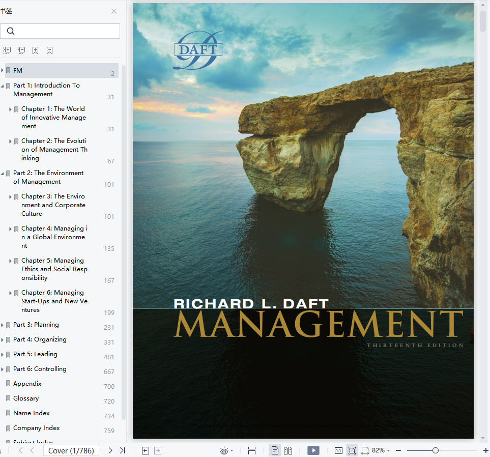
Task: Add a new bookmark icon
Action: [x=35, y=50]
